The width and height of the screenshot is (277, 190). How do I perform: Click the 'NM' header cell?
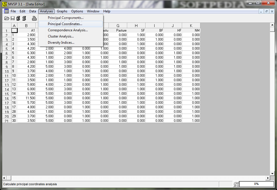pos(191,30)
